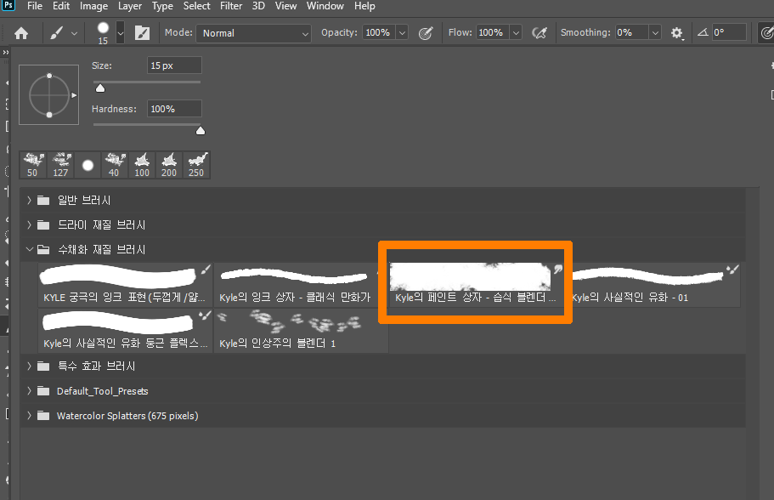Open the Smoothing slider dropdown arrow

click(x=655, y=32)
